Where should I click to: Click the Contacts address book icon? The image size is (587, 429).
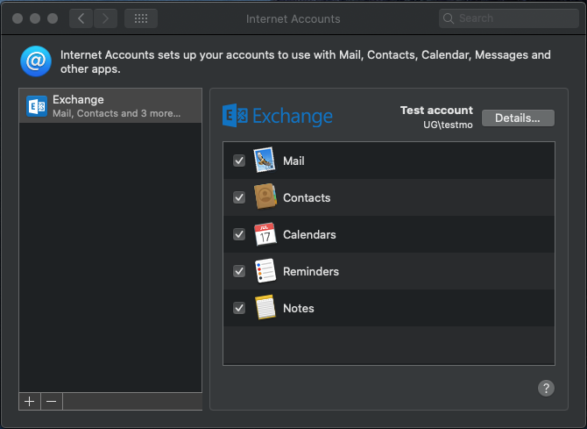point(265,197)
